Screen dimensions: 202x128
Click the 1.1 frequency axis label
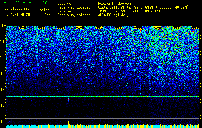[x=3, y=42]
